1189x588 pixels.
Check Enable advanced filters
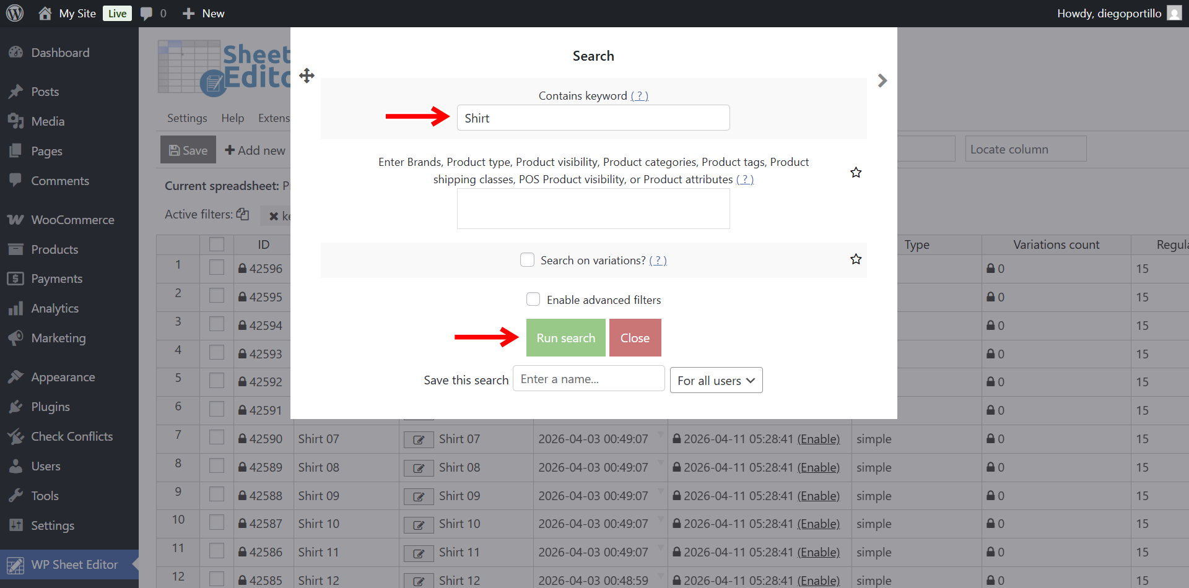click(x=533, y=300)
